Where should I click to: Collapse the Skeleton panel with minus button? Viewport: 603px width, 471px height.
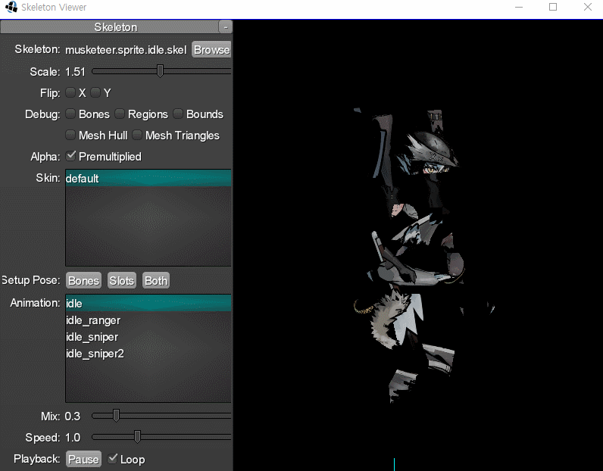click(x=225, y=27)
